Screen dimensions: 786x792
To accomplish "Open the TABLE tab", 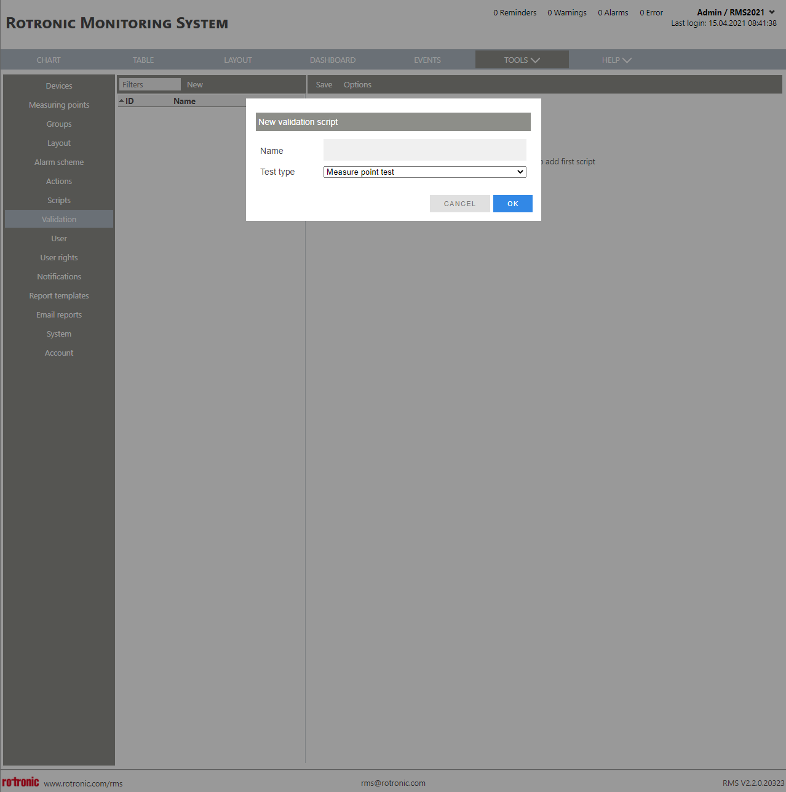I will [143, 60].
